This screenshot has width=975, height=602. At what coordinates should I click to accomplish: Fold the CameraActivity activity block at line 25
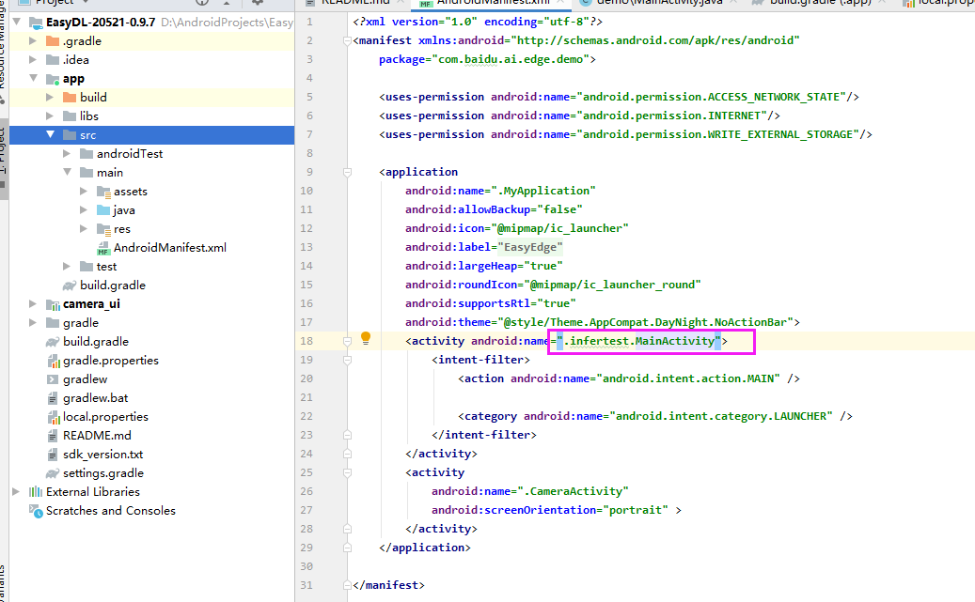(x=347, y=472)
